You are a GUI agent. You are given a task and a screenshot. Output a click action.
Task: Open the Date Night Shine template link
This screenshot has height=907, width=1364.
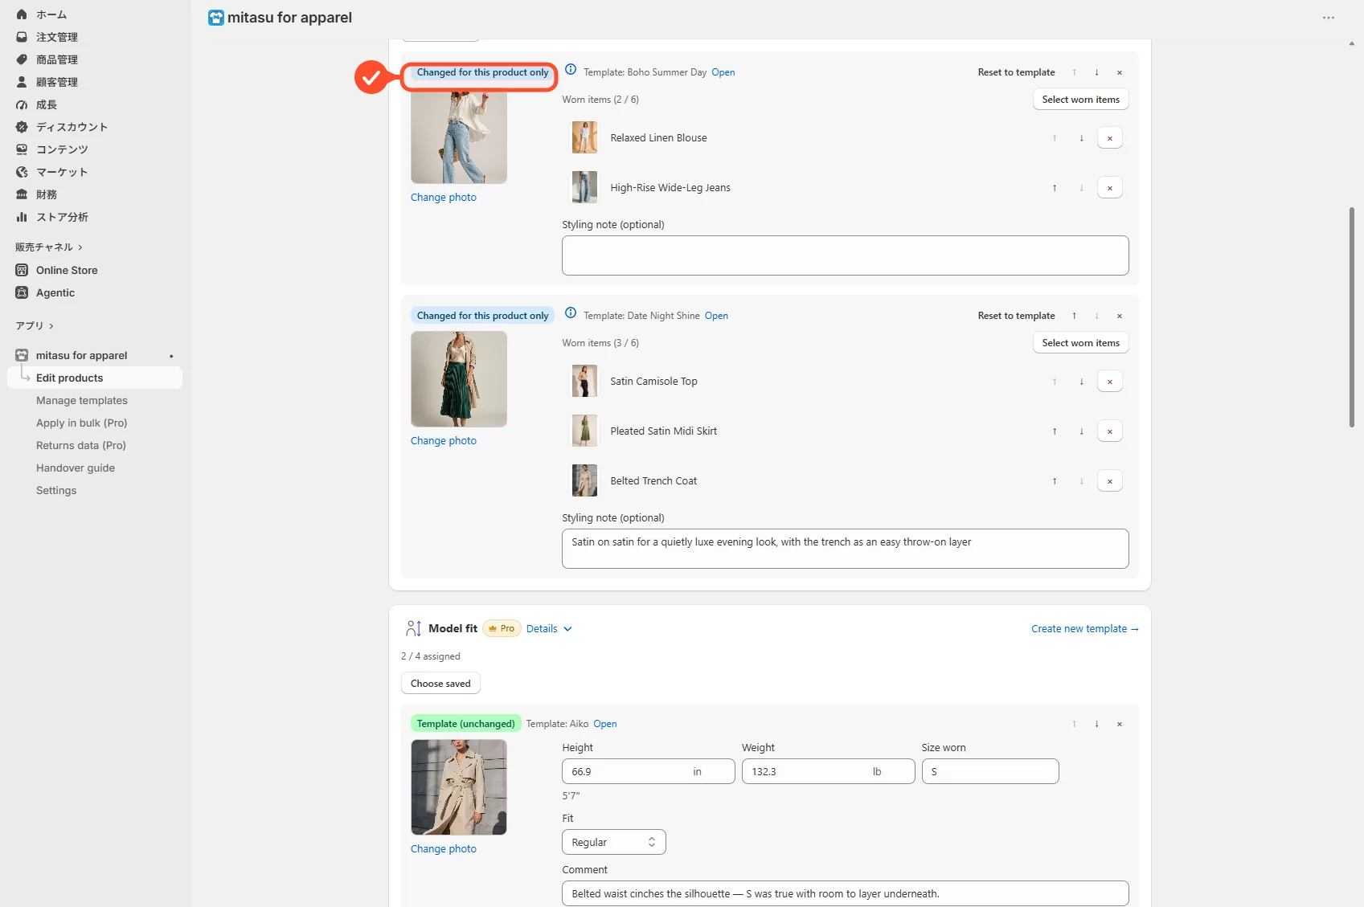(716, 316)
